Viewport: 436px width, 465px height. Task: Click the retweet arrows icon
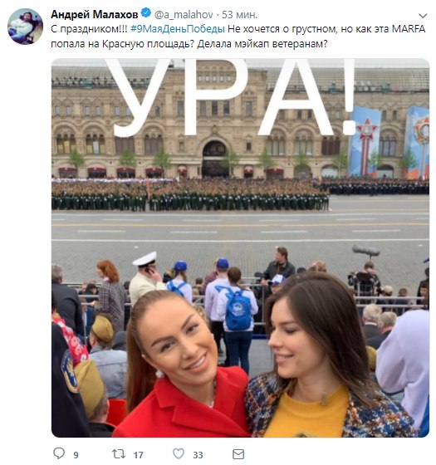(119, 453)
